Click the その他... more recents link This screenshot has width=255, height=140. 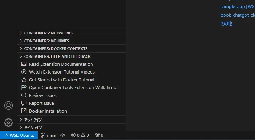point(228,24)
